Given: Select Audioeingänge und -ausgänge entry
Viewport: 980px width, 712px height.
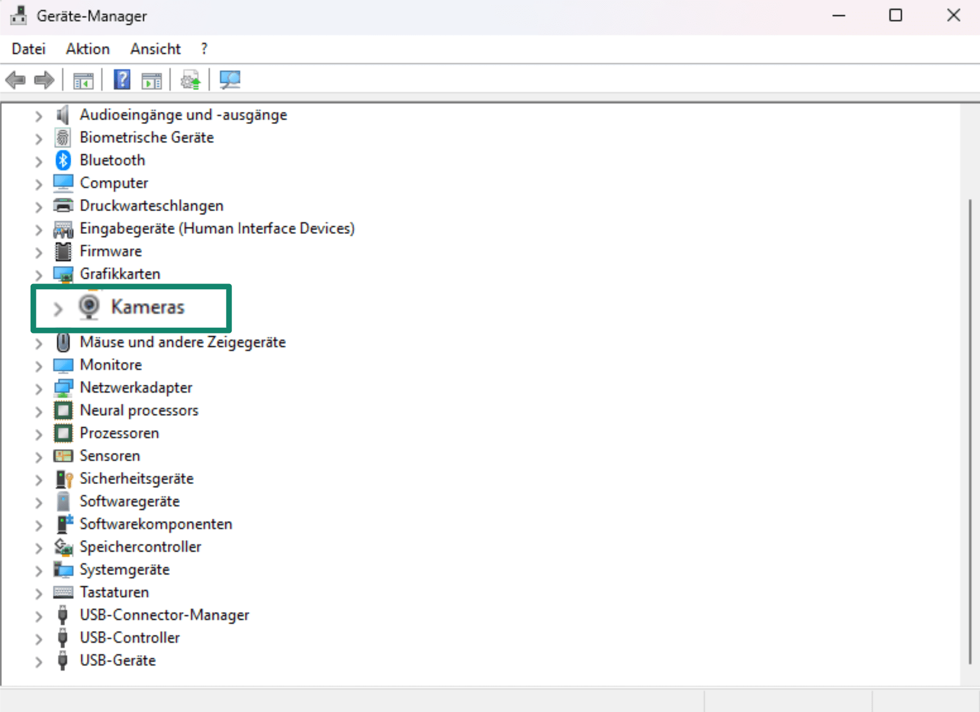Looking at the screenshot, I should pyautogui.click(x=183, y=115).
